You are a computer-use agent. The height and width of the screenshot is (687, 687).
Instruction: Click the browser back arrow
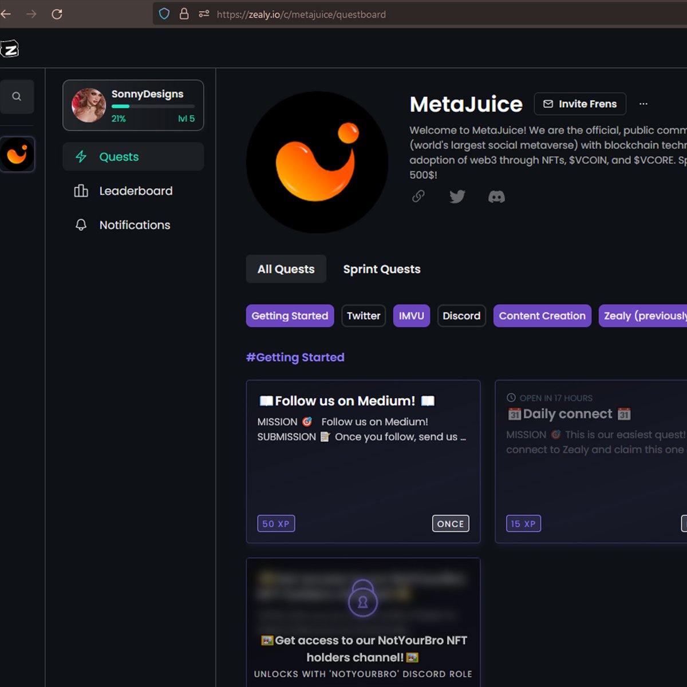click(6, 14)
